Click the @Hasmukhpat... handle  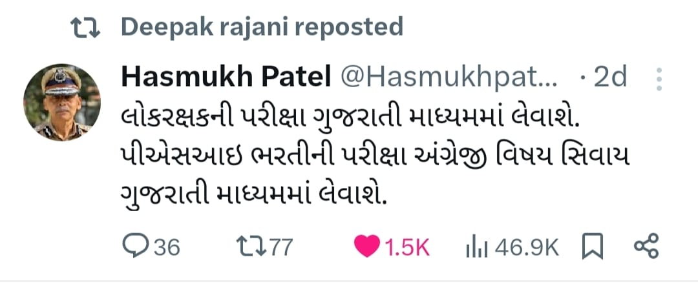449,78
